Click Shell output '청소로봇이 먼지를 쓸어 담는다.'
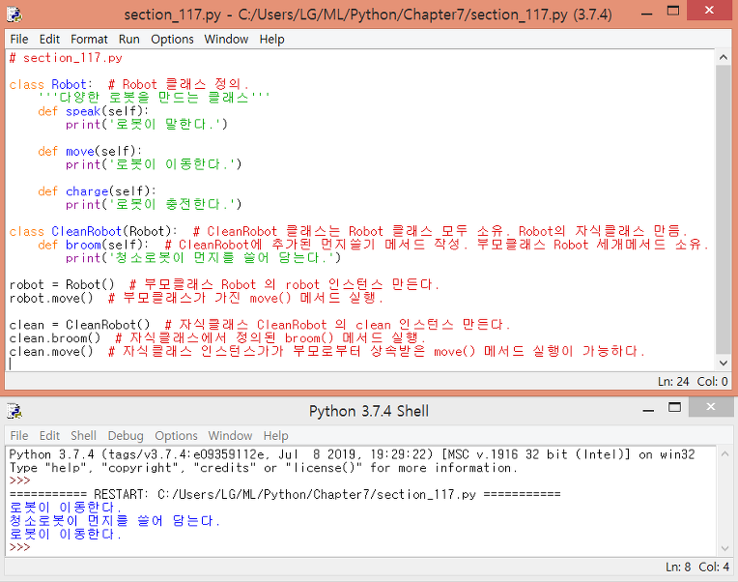The width and height of the screenshot is (738, 582). (x=114, y=521)
